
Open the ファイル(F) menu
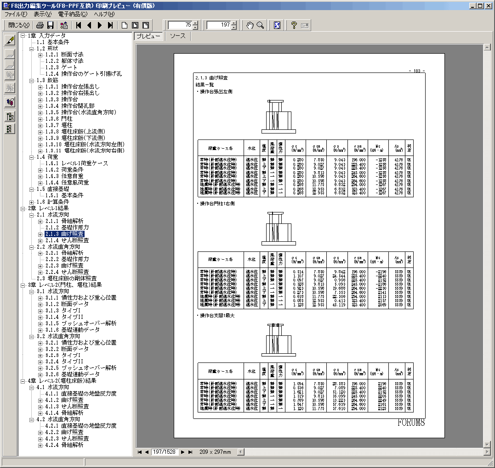(16, 14)
